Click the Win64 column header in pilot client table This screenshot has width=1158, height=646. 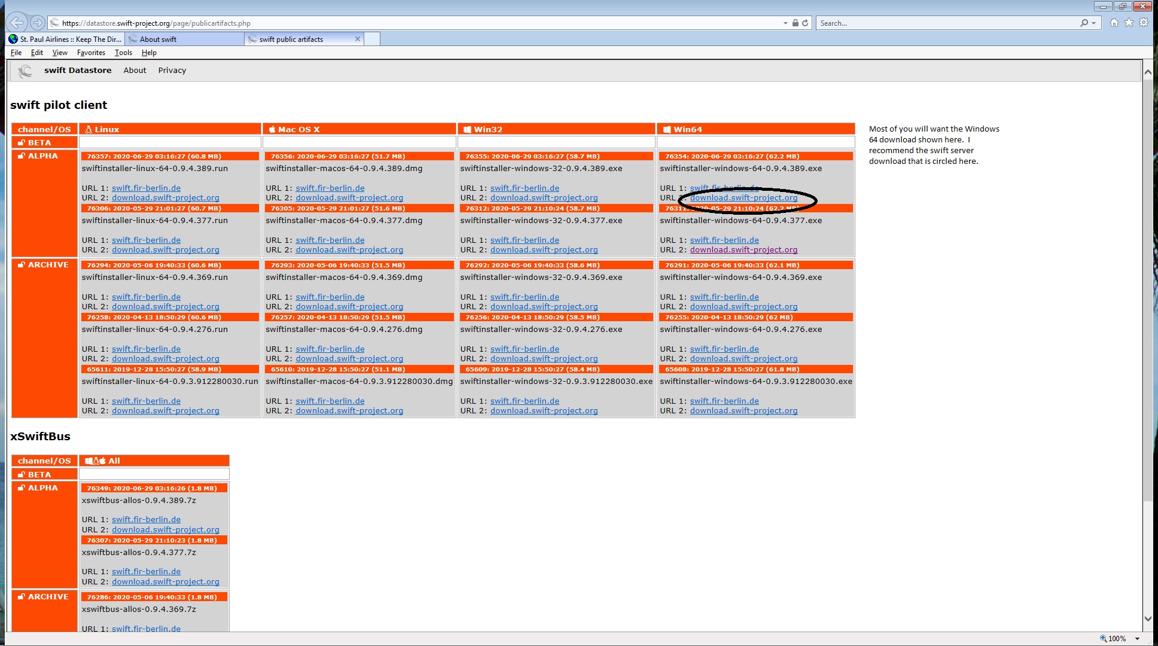point(755,129)
